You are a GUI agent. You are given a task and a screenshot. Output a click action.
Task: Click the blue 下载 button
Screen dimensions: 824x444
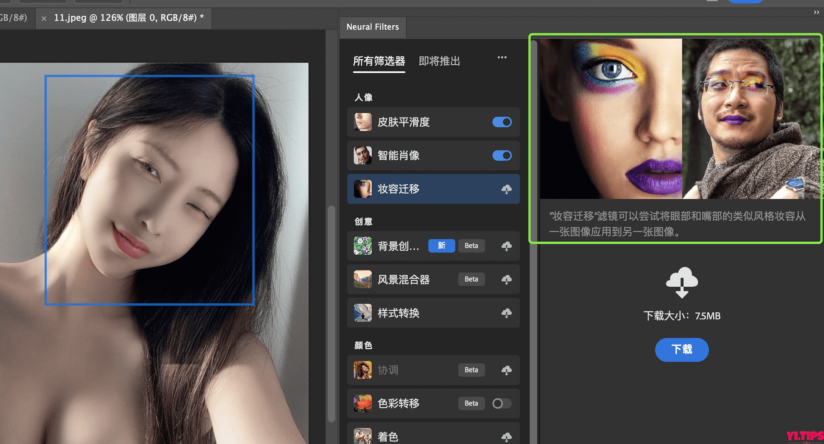point(682,350)
